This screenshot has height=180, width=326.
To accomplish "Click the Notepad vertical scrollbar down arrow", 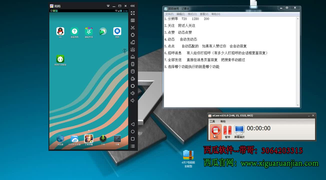I will pyautogui.click(x=297, y=105).
